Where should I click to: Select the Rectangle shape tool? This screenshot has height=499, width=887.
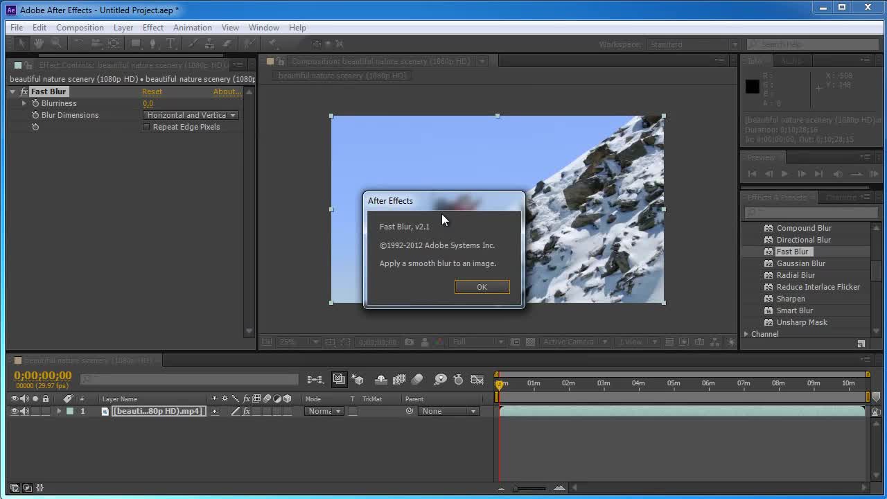(136, 43)
